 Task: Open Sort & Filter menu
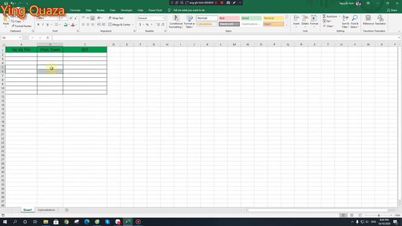tap(345, 21)
